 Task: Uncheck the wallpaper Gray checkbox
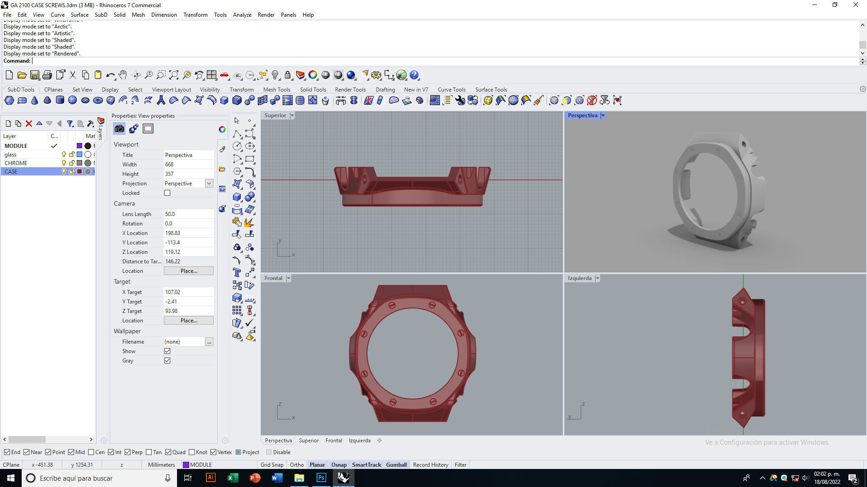tap(167, 361)
